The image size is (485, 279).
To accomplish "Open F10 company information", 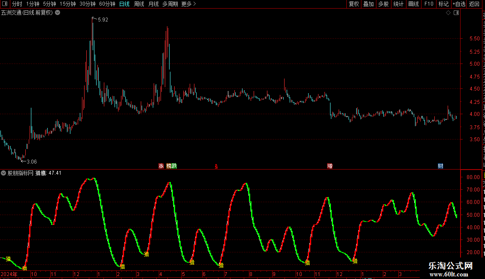I will point(429,4).
